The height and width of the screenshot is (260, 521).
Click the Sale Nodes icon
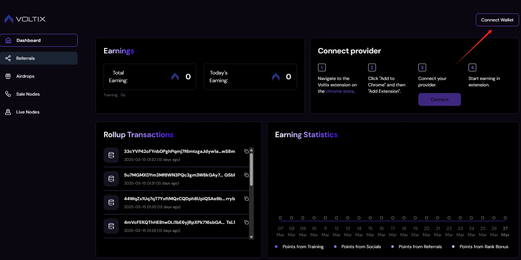tap(8, 94)
